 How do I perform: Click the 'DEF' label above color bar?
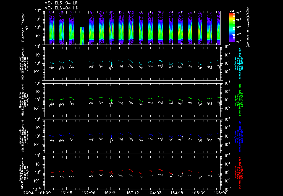232,11
